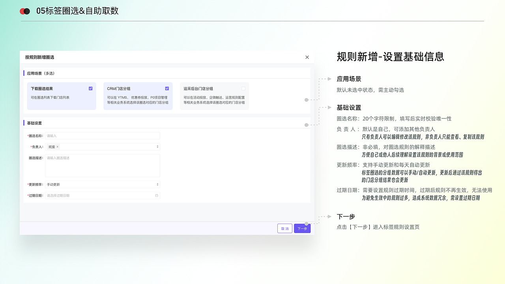This screenshot has height=284, width=505.
Task: Click the note 支持手动更新和每天自动更新
Action: 396,165
